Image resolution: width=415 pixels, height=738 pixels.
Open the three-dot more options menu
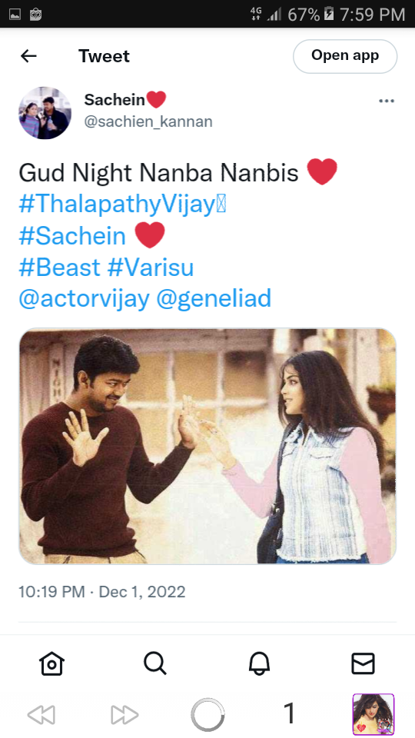(x=387, y=101)
